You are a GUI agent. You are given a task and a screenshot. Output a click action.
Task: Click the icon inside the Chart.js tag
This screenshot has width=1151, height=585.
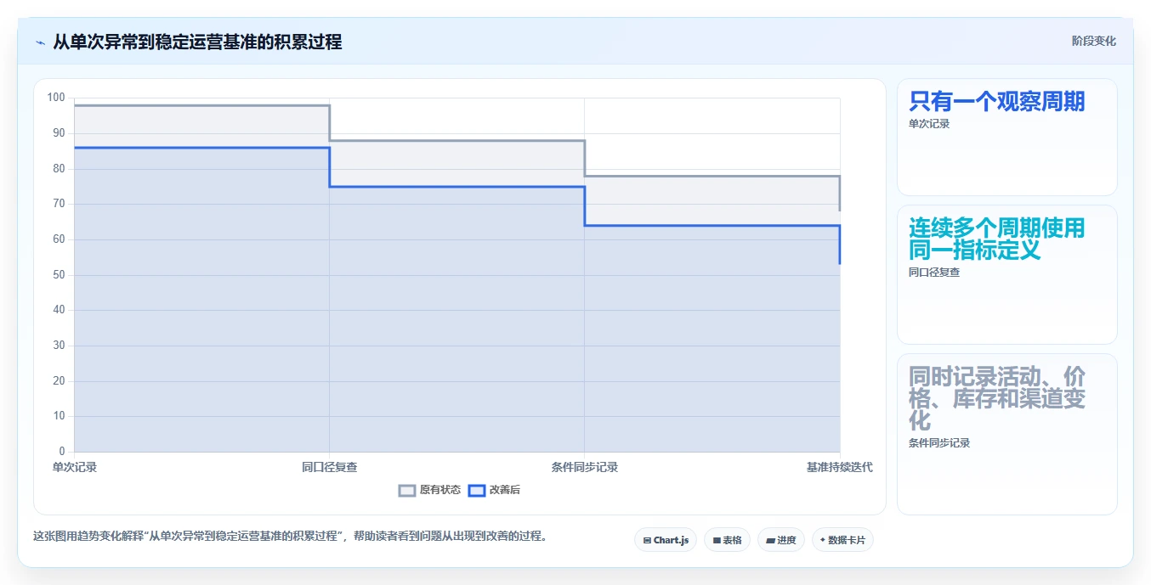647,540
